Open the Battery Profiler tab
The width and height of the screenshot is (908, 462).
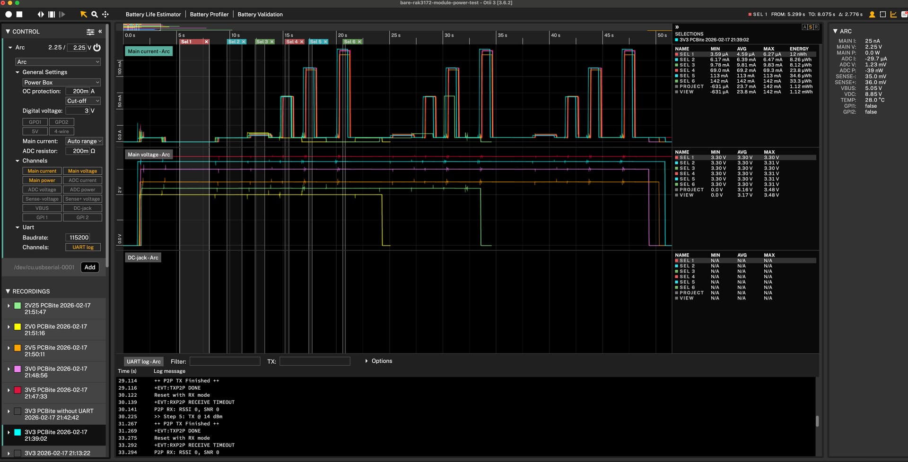(209, 15)
